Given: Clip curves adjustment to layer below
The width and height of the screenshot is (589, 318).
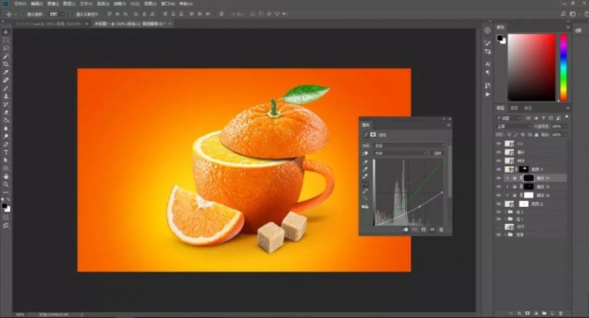Looking at the screenshot, I should (405, 230).
